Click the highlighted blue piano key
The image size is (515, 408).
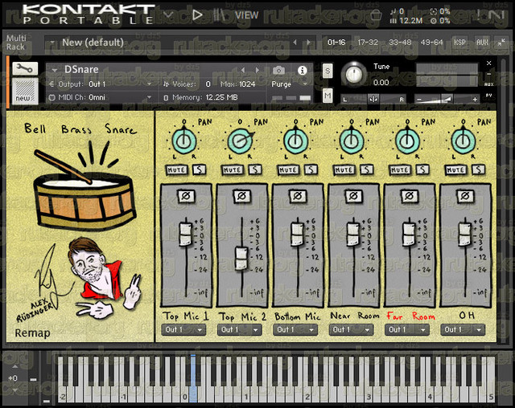[193, 379]
